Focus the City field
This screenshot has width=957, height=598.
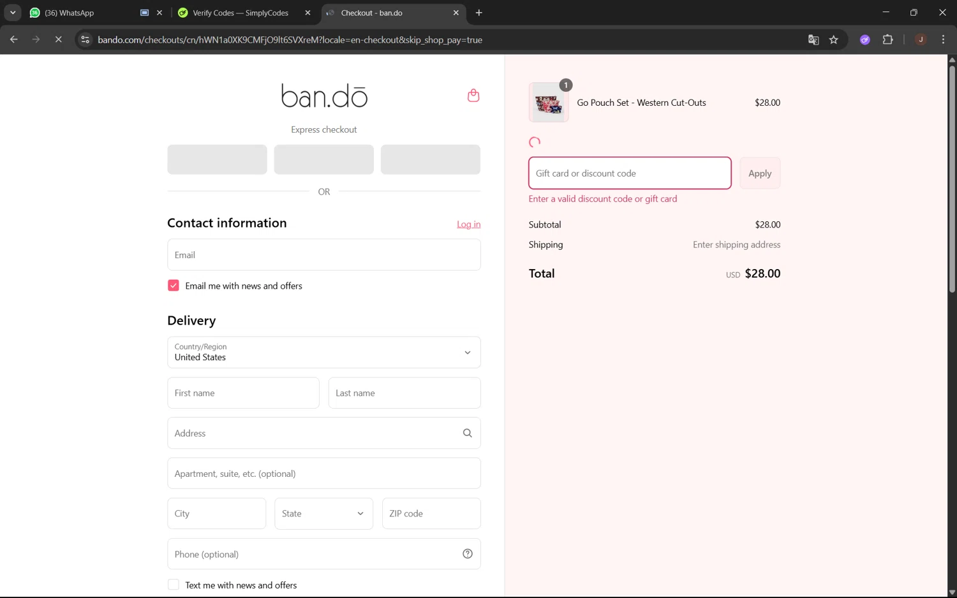[x=217, y=513]
